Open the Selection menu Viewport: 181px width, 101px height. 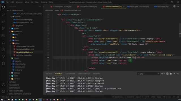pos(19,2)
